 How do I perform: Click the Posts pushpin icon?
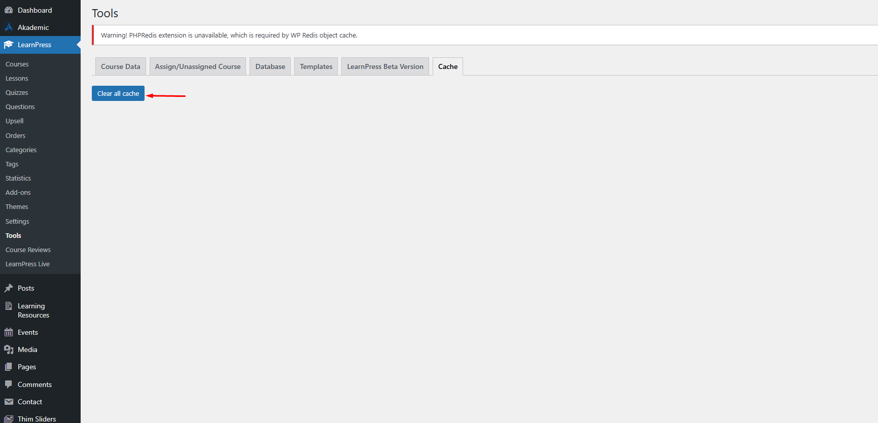click(x=9, y=288)
